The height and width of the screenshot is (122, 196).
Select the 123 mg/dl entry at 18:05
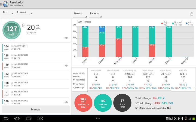(x=35, y=75)
